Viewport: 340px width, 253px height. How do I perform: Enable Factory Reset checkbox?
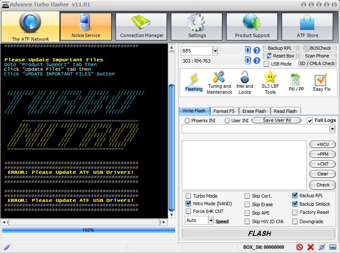click(295, 212)
